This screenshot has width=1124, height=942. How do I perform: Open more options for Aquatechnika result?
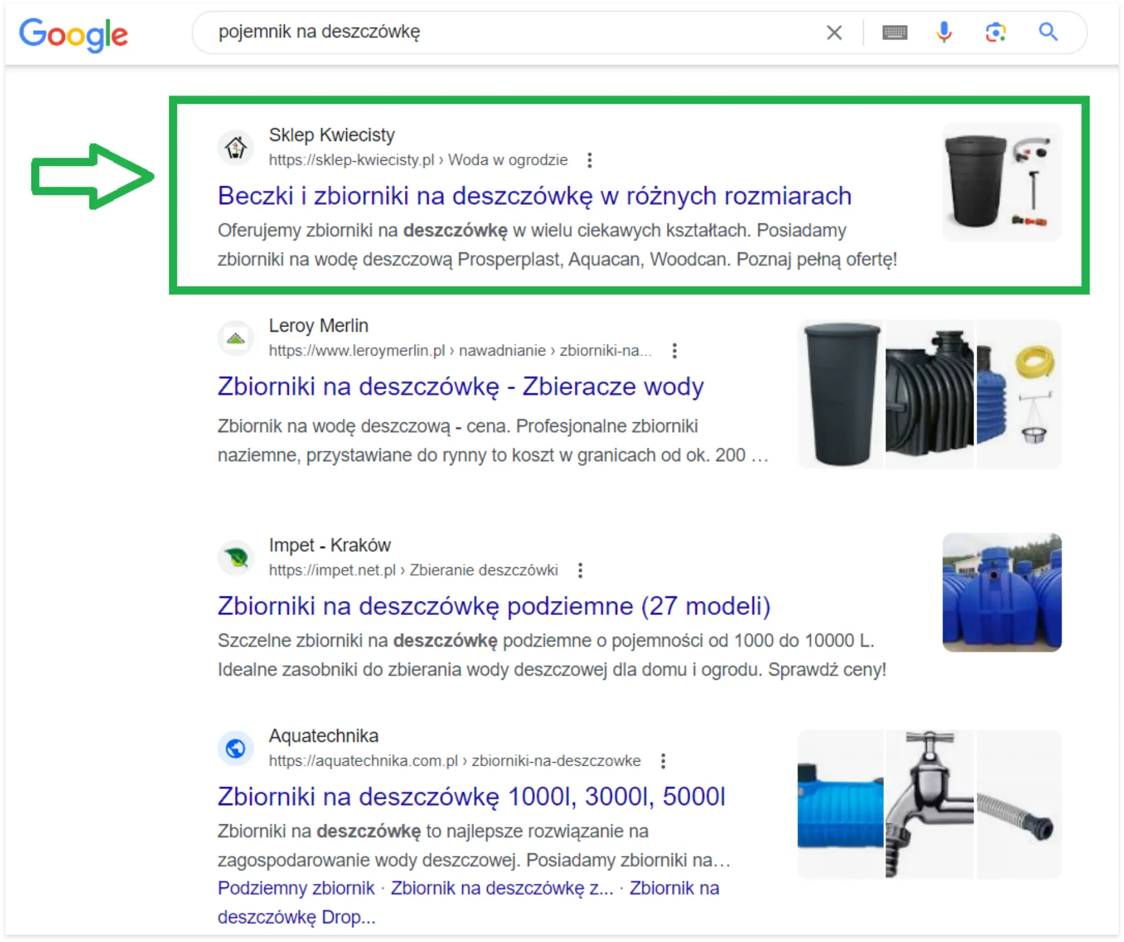click(663, 761)
